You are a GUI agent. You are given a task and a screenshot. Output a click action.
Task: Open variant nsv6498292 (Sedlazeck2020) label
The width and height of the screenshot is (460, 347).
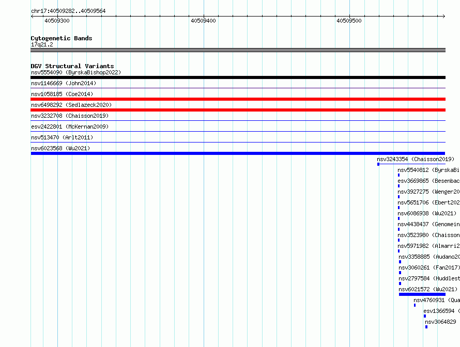click(71, 105)
